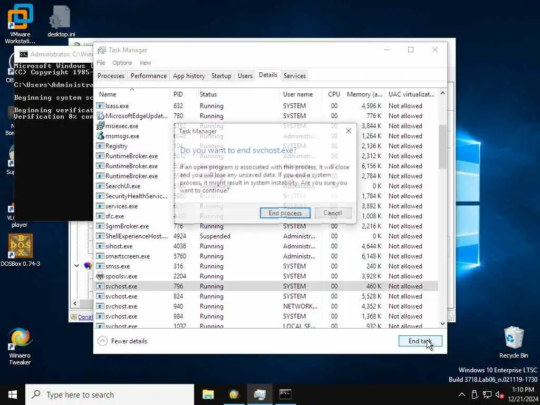Expand the tree node in background window
Screen dimensions: 540x405
[x=76, y=266]
